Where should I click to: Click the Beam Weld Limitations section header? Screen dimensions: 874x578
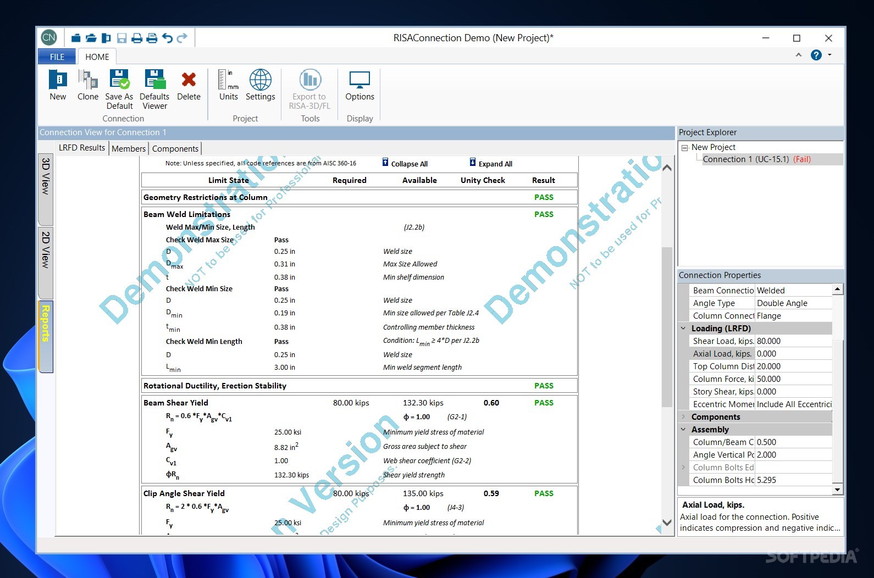(187, 214)
